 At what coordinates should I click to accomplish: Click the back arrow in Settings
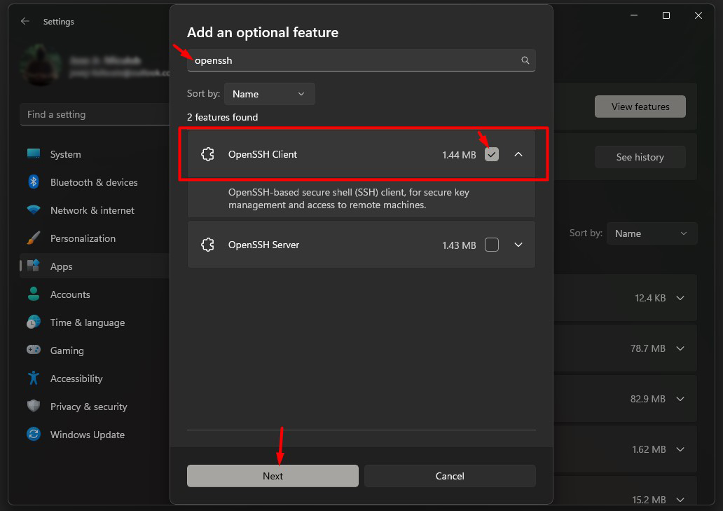pos(25,21)
